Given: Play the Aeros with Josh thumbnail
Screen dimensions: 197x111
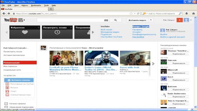Looking at the screenshot, I should click(x=135, y=58).
